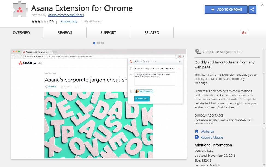Click the Compatible with your device icon
Viewport: 266px width, 167px height.
tap(198, 51)
